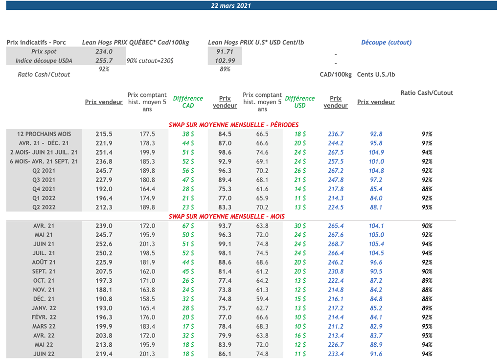Image resolution: width=501 pixels, height=359 pixels.
Task: Click the '90% cutout=230$' note
Action: 150,61
